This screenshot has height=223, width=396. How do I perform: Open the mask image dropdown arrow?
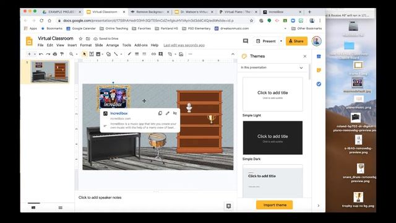(x=175, y=54)
